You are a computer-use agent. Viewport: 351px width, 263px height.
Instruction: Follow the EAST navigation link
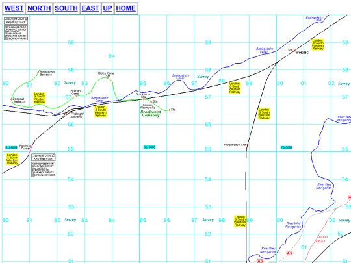pos(90,8)
